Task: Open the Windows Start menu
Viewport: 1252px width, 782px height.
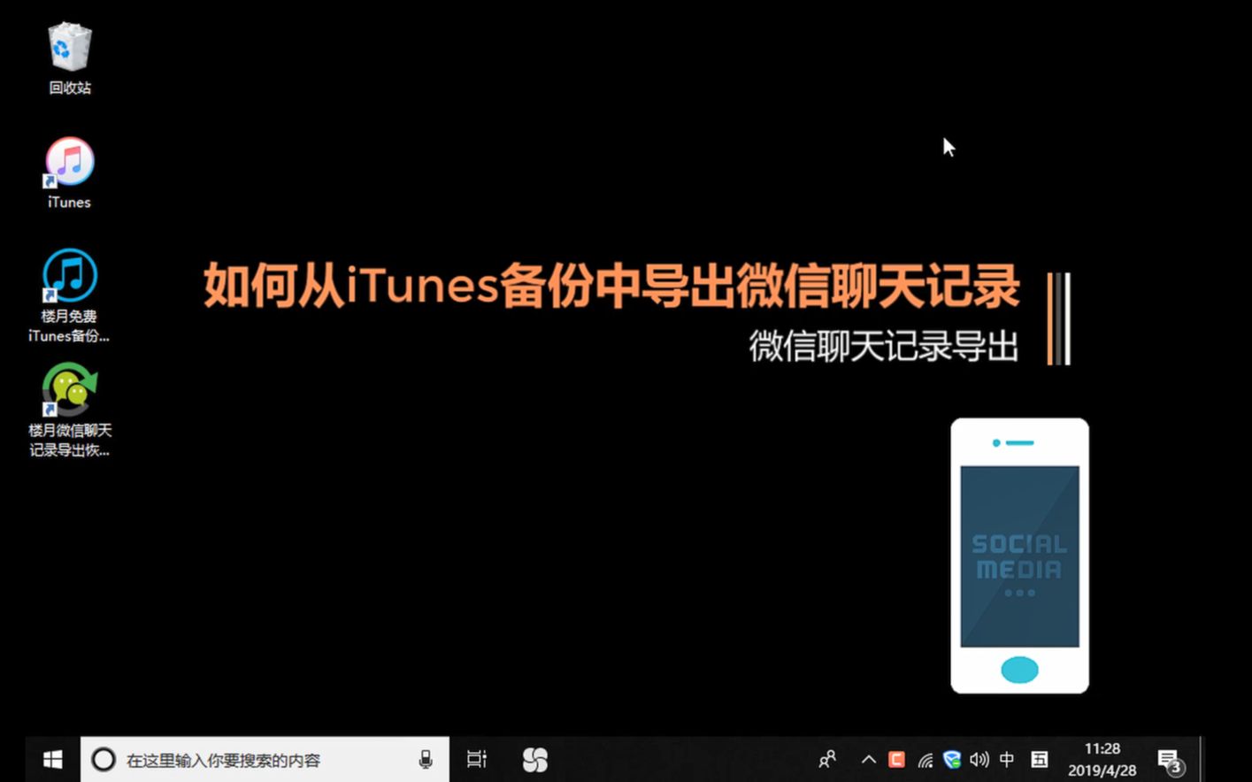Action: 53,760
